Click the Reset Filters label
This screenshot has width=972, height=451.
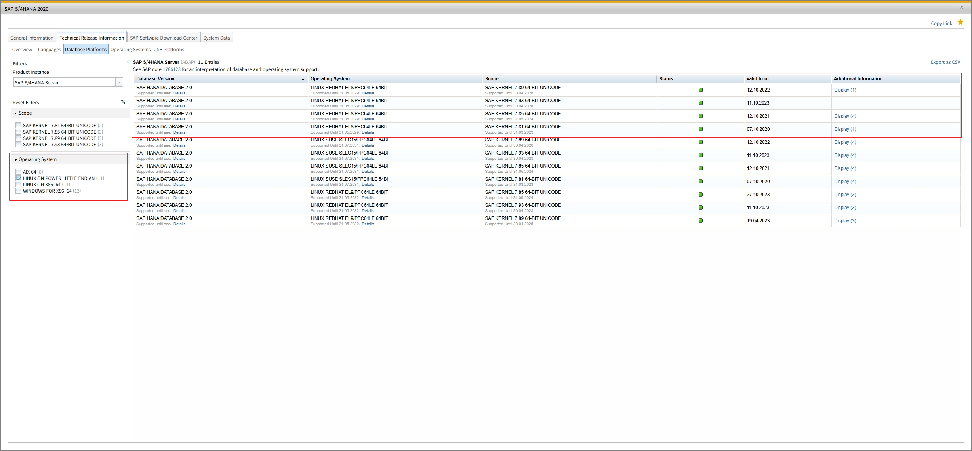[x=26, y=103]
